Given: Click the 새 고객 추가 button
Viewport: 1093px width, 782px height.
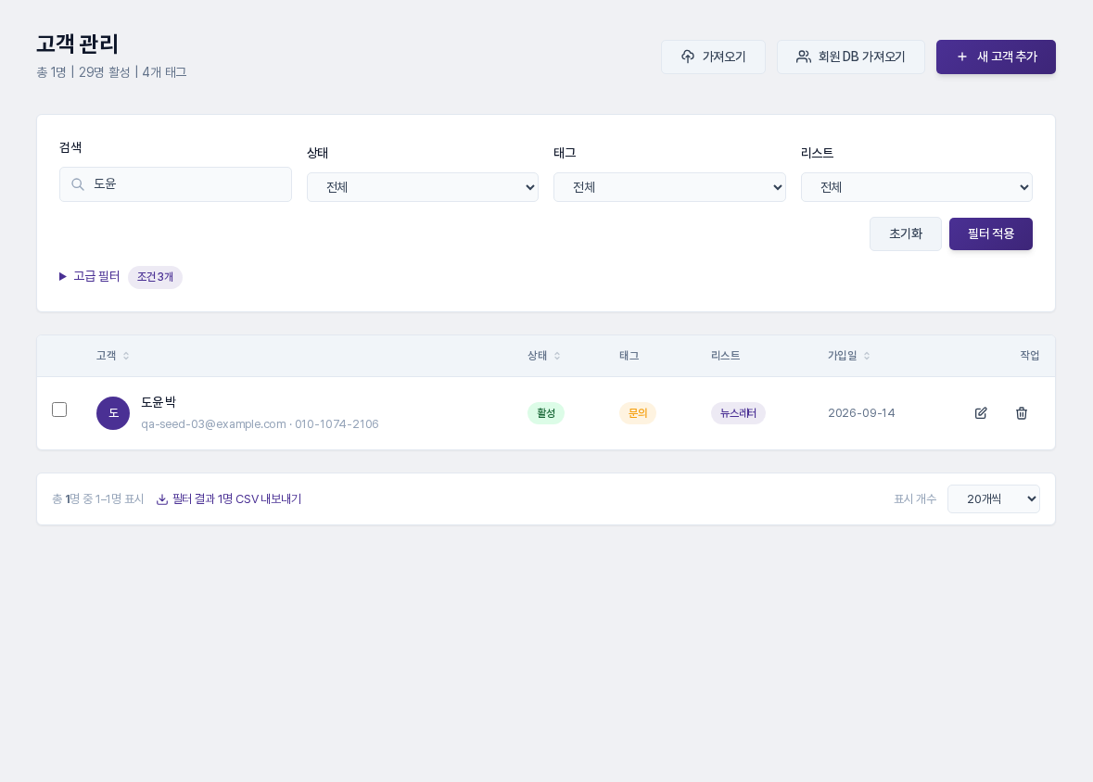Looking at the screenshot, I should (996, 57).
